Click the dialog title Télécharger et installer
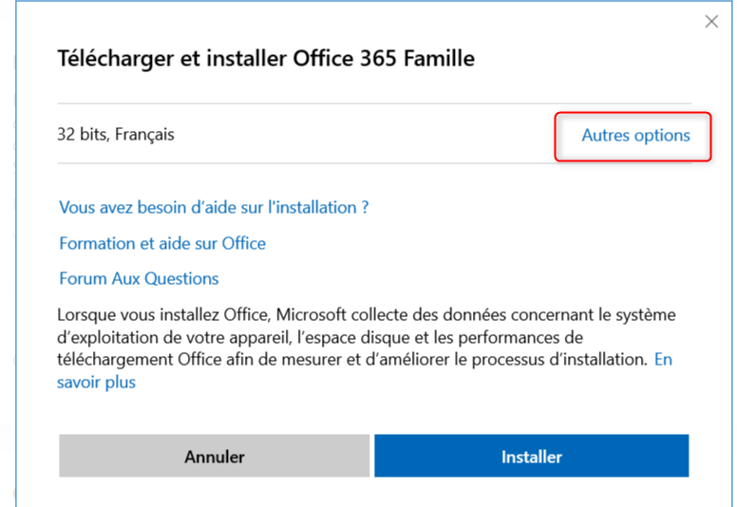The height and width of the screenshot is (507, 737). coord(266,59)
